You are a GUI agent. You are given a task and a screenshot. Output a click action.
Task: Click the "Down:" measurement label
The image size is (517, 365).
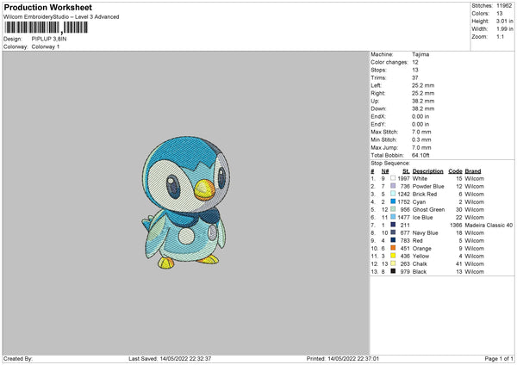(378, 108)
